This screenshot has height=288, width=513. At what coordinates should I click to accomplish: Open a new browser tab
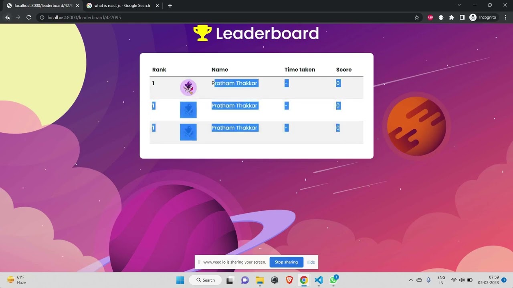click(x=170, y=6)
